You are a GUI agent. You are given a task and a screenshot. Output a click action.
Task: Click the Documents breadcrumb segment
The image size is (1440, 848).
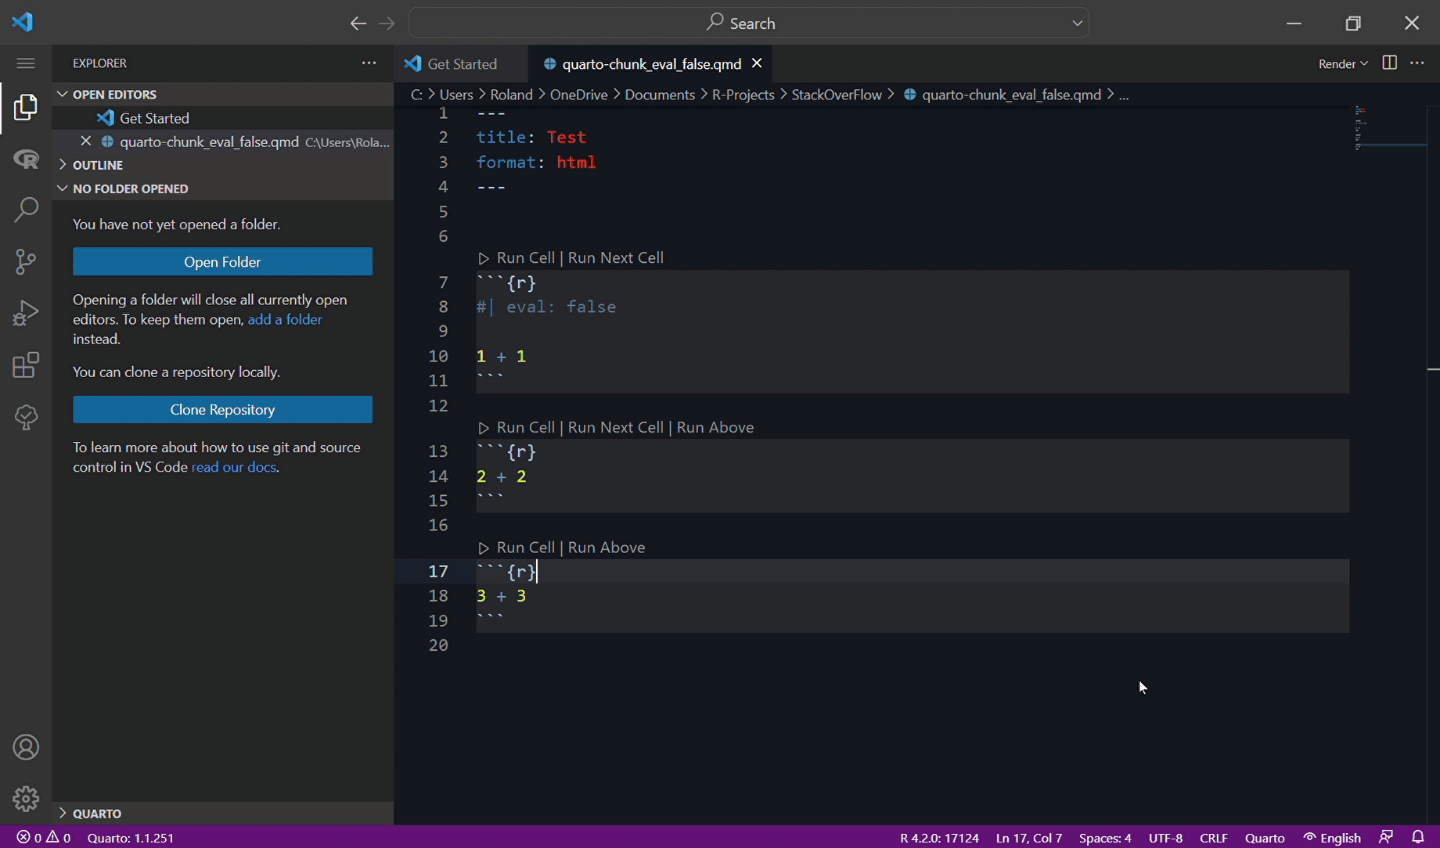click(x=660, y=95)
